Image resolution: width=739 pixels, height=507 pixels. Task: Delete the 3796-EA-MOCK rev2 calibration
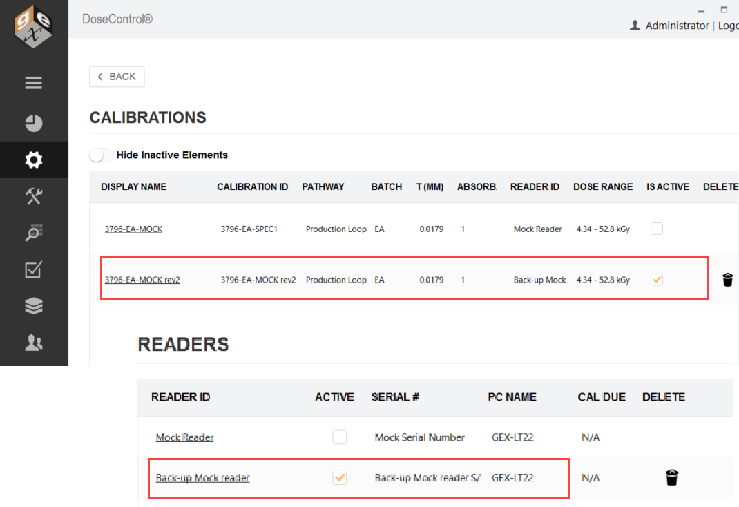[x=728, y=280]
